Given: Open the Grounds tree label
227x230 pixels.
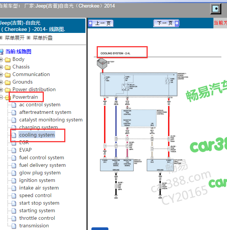Looking at the screenshot, I should (x=23, y=82).
